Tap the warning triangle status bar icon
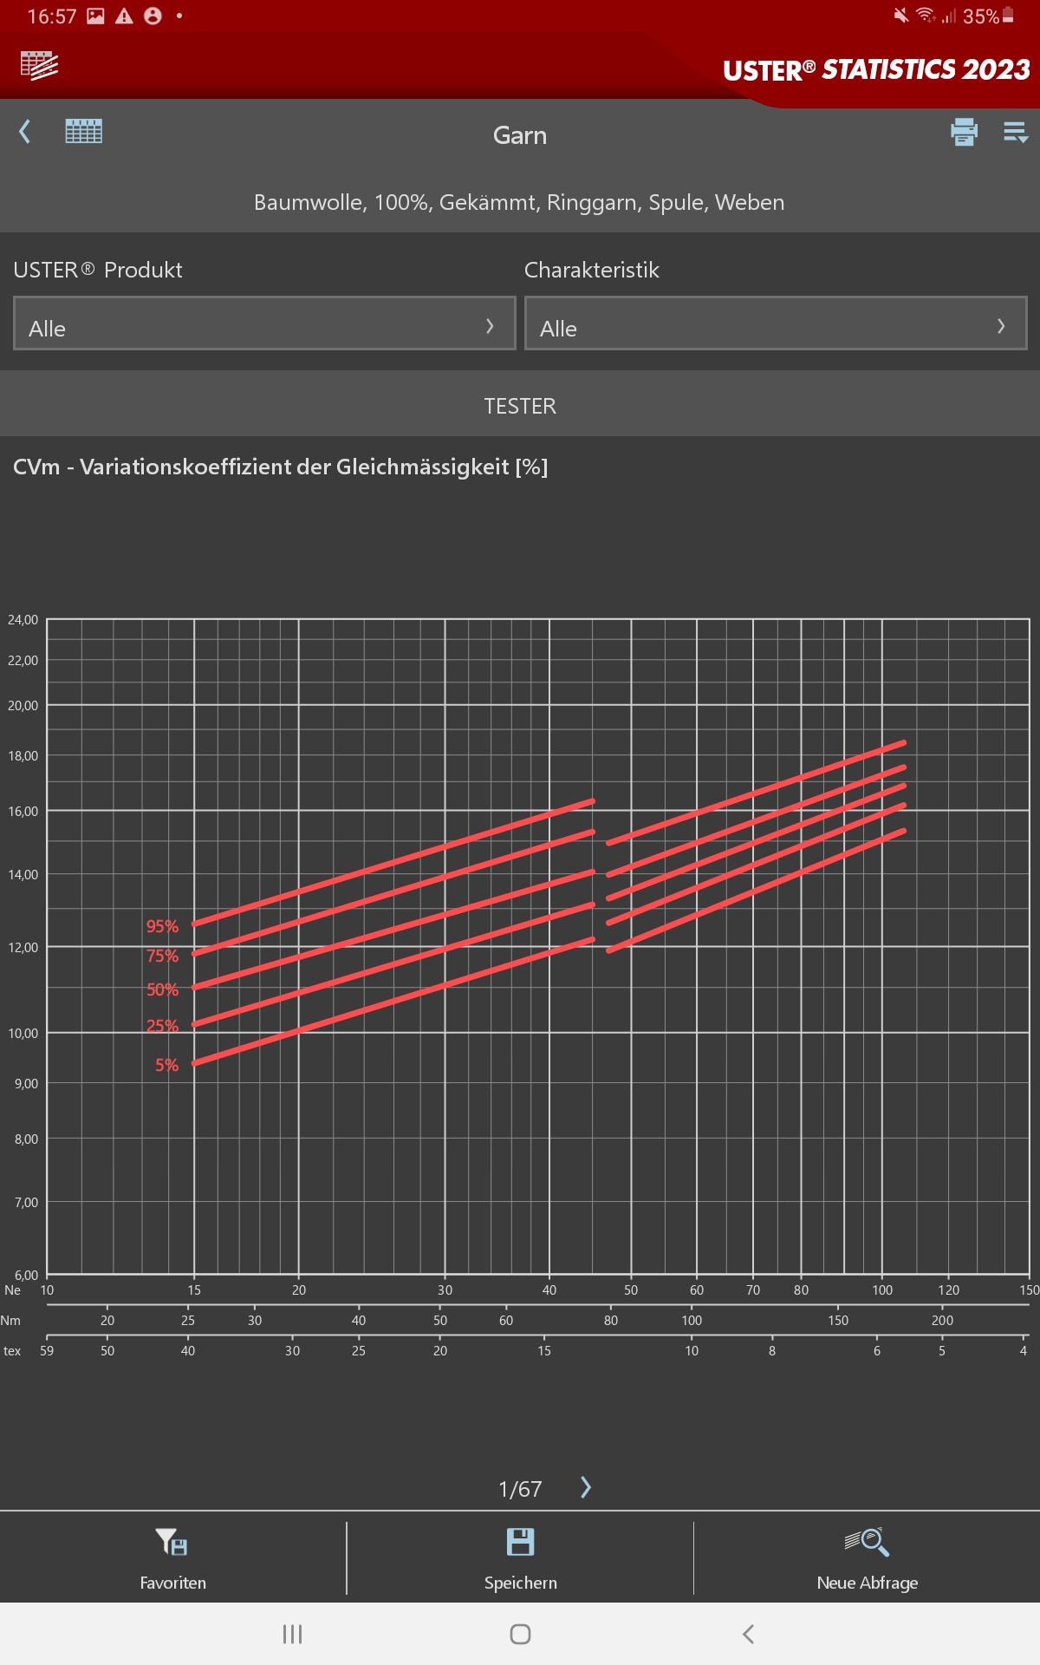 click(124, 16)
